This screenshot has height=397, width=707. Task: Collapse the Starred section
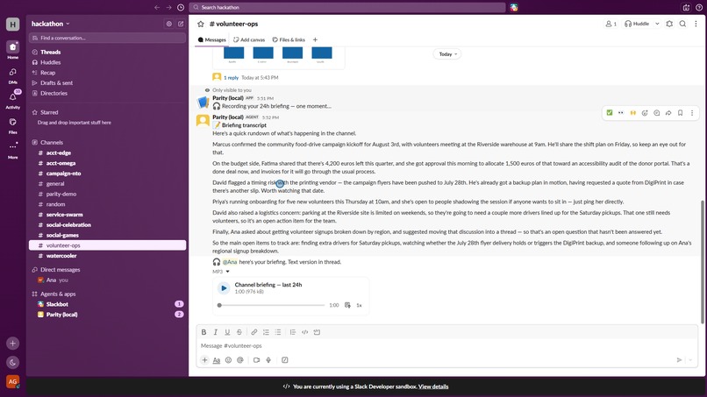[x=49, y=112]
